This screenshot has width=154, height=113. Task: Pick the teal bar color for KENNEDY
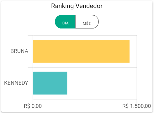click(x=50, y=83)
